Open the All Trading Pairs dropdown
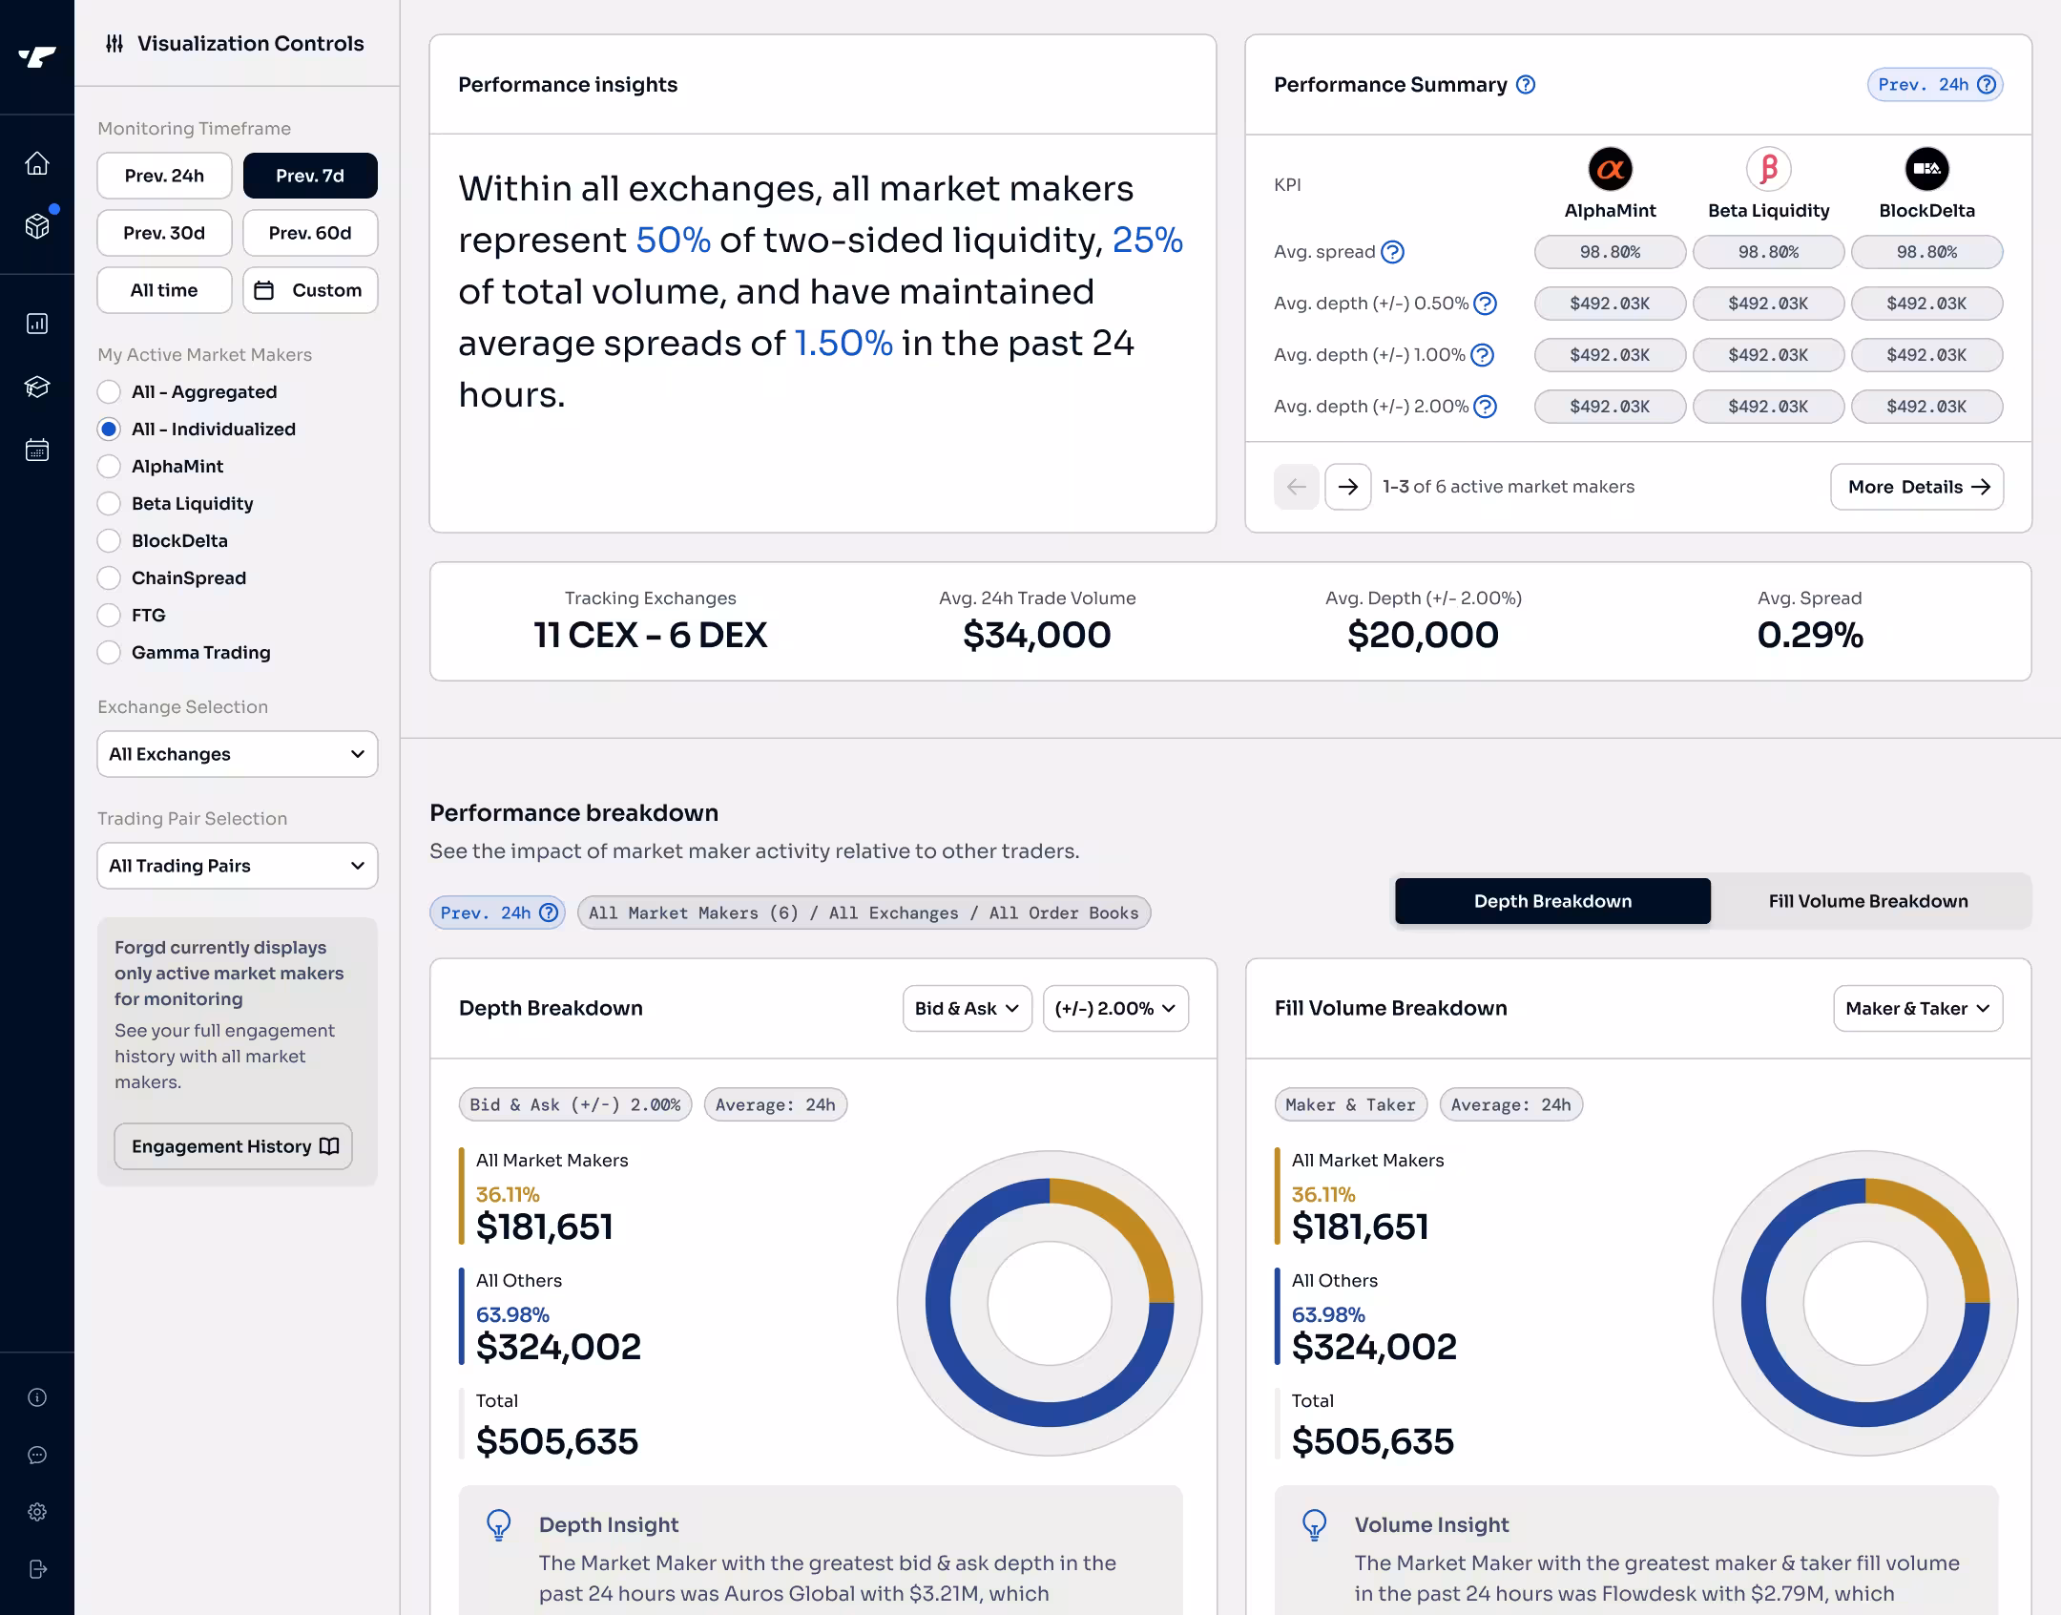The width and height of the screenshot is (2061, 1615). pos(237,866)
